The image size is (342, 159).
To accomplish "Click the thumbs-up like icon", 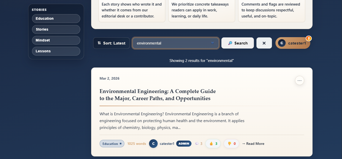I will 211,144.
